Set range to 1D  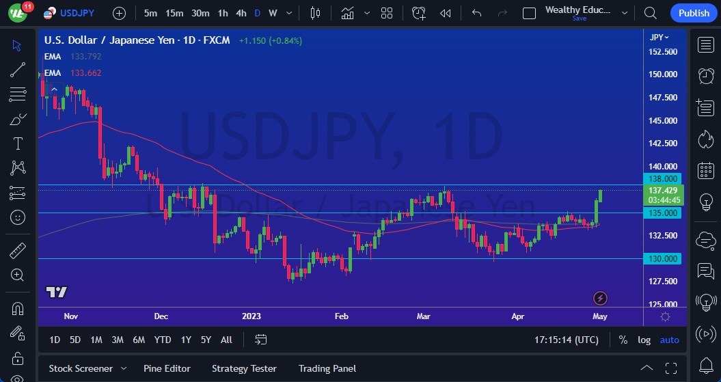click(55, 340)
